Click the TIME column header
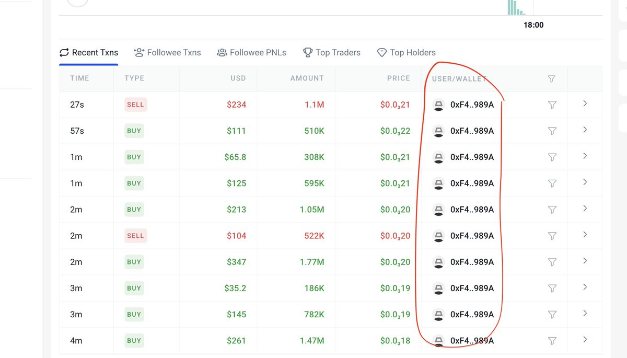This screenshot has height=358, width=627. (79, 78)
